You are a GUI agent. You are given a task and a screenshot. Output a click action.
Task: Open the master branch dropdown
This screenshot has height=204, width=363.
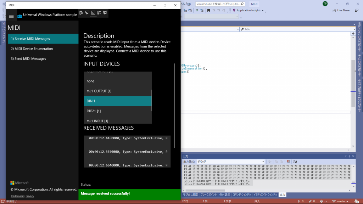tap(340, 202)
